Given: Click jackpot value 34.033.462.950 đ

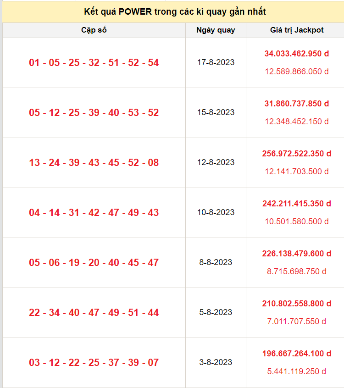Looking at the screenshot, I should click(x=297, y=54).
